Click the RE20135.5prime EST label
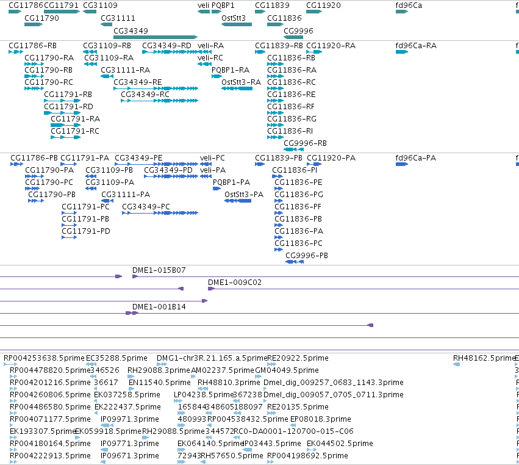 click(x=298, y=407)
